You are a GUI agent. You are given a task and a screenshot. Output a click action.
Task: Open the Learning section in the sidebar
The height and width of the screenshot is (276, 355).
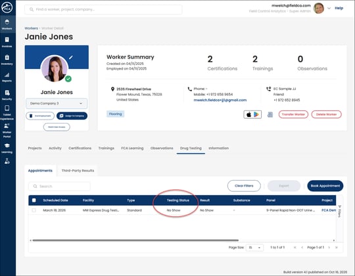[x=7, y=148]
